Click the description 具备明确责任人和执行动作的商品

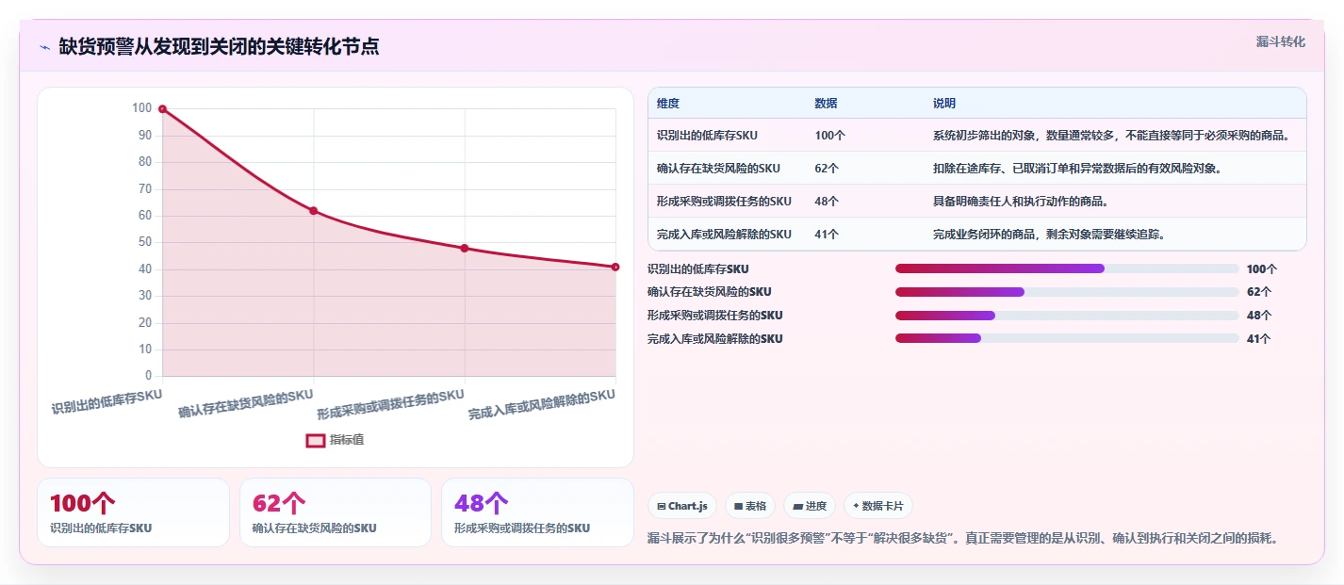tap(1021, 202)
